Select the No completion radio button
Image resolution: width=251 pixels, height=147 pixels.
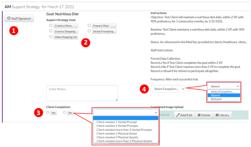coord(65,113)
